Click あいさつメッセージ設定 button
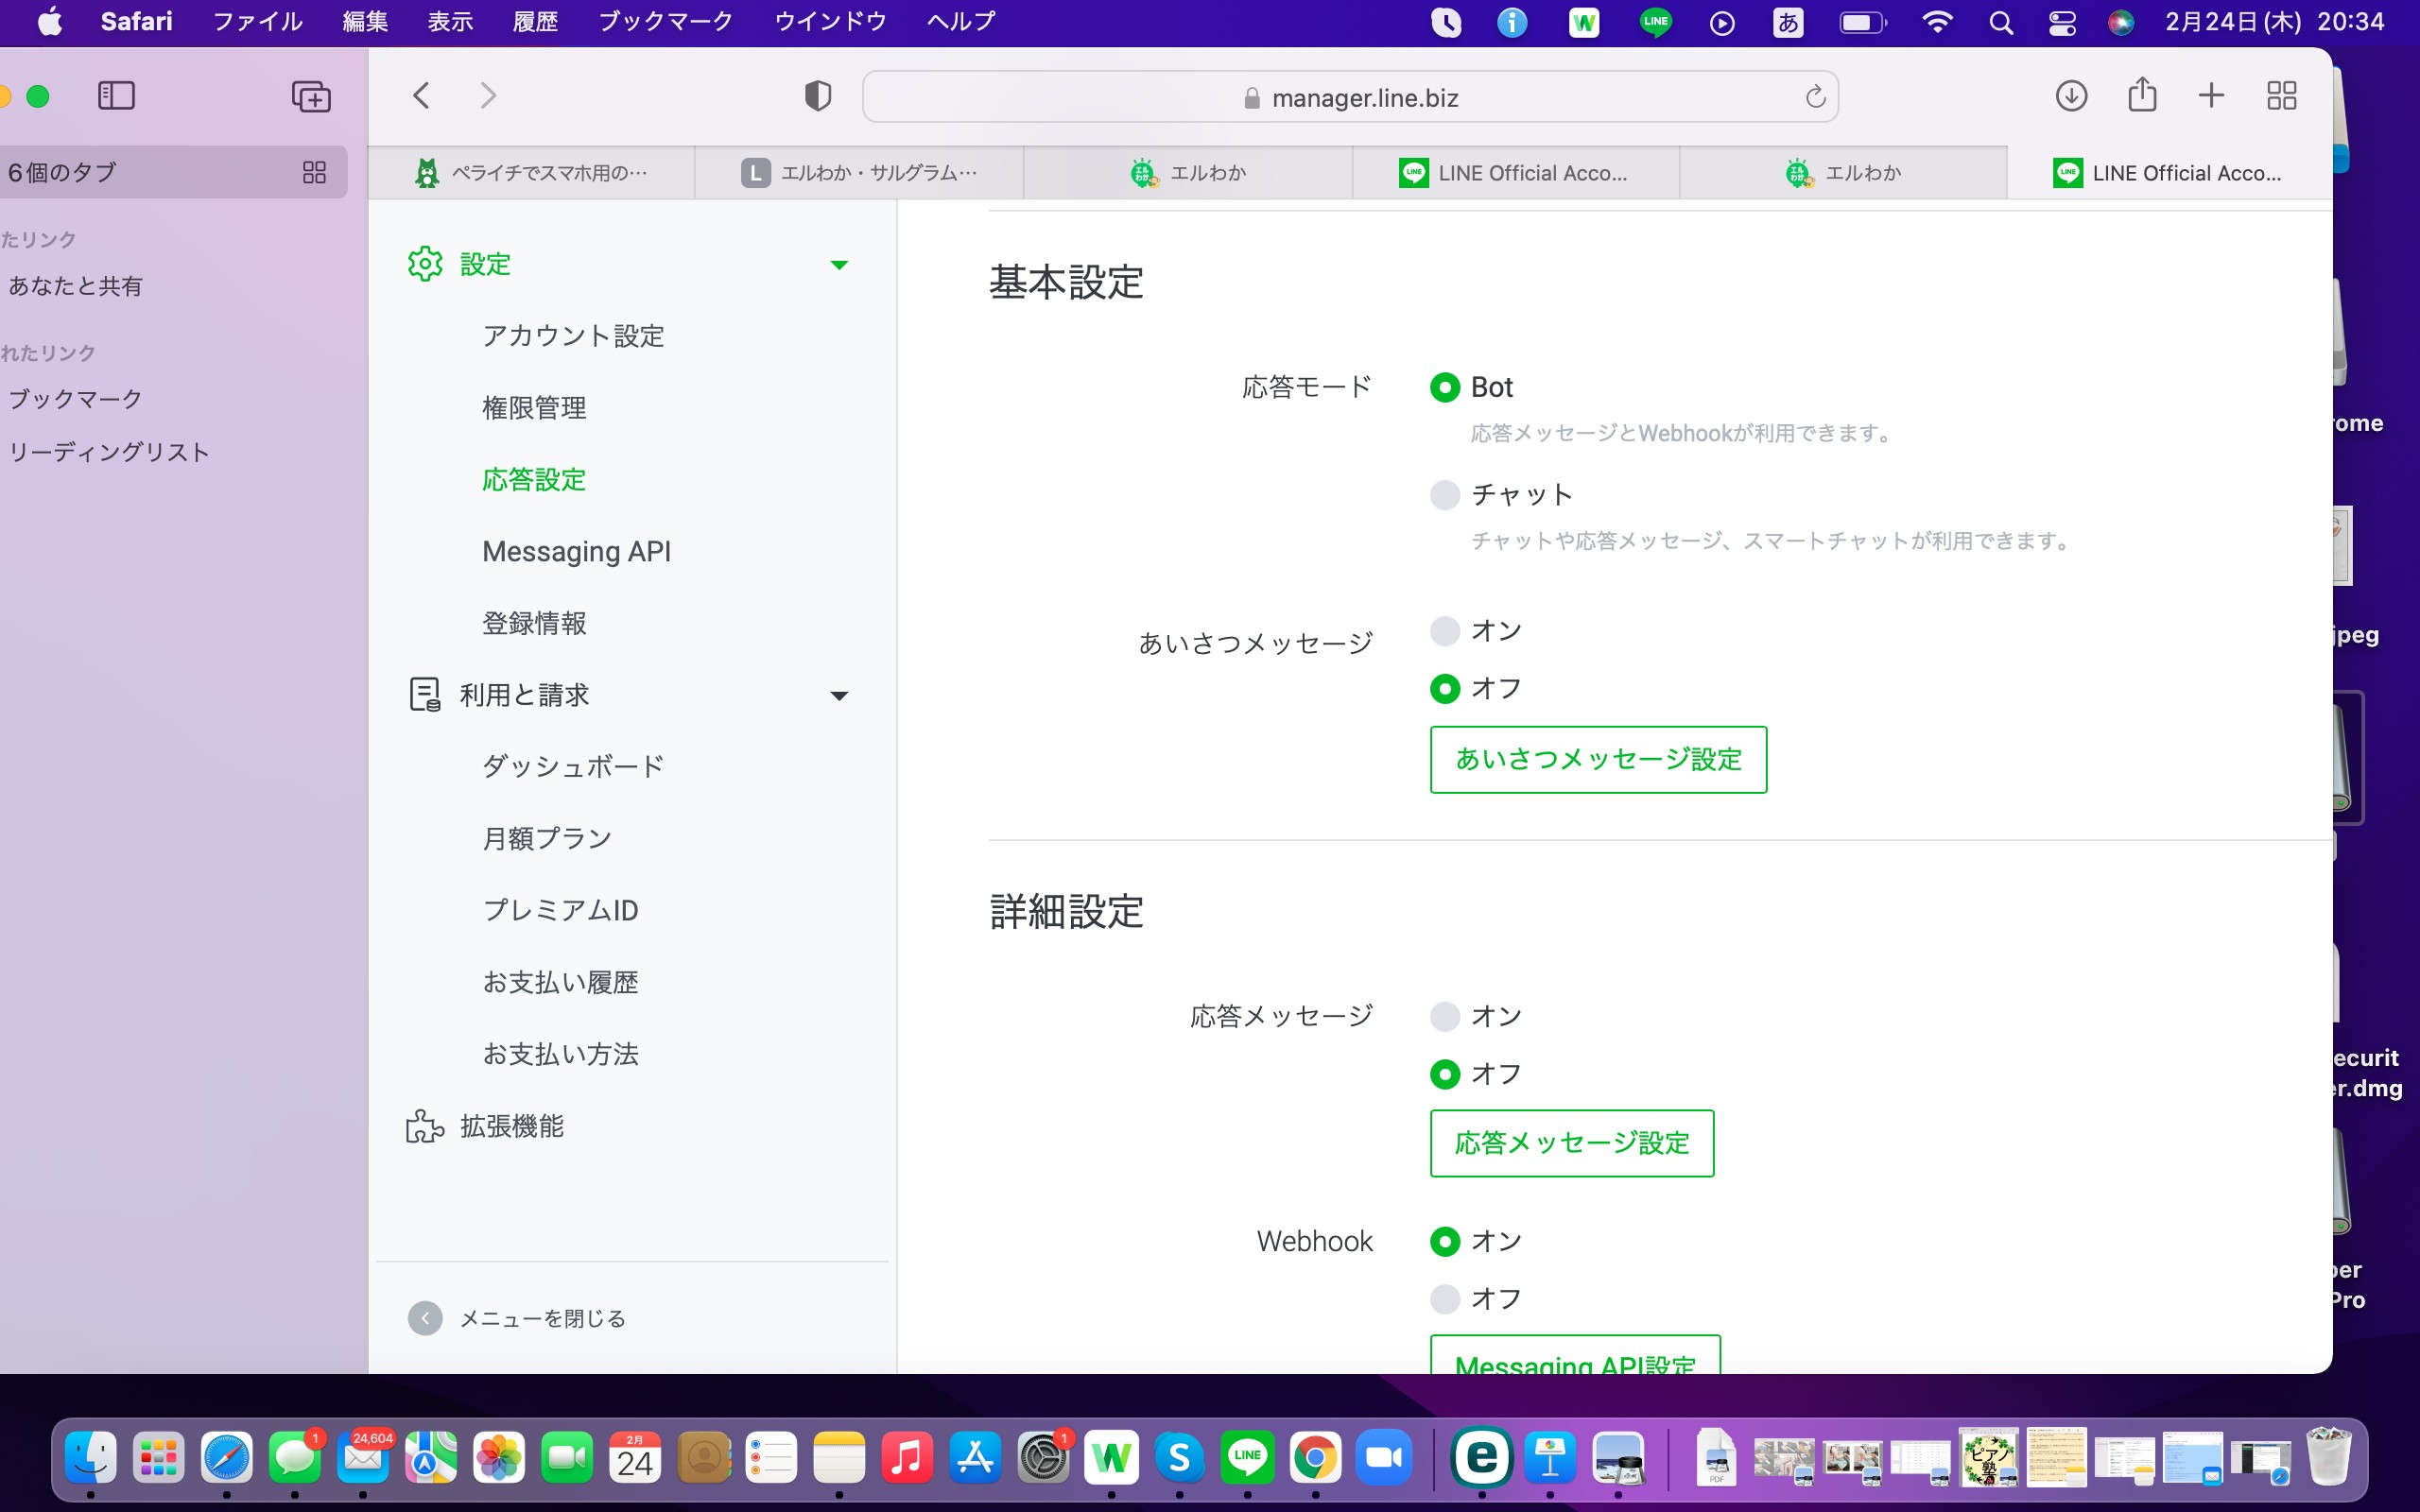The height and width of the screenshot is (1512, 2420). pos(1598,760)
